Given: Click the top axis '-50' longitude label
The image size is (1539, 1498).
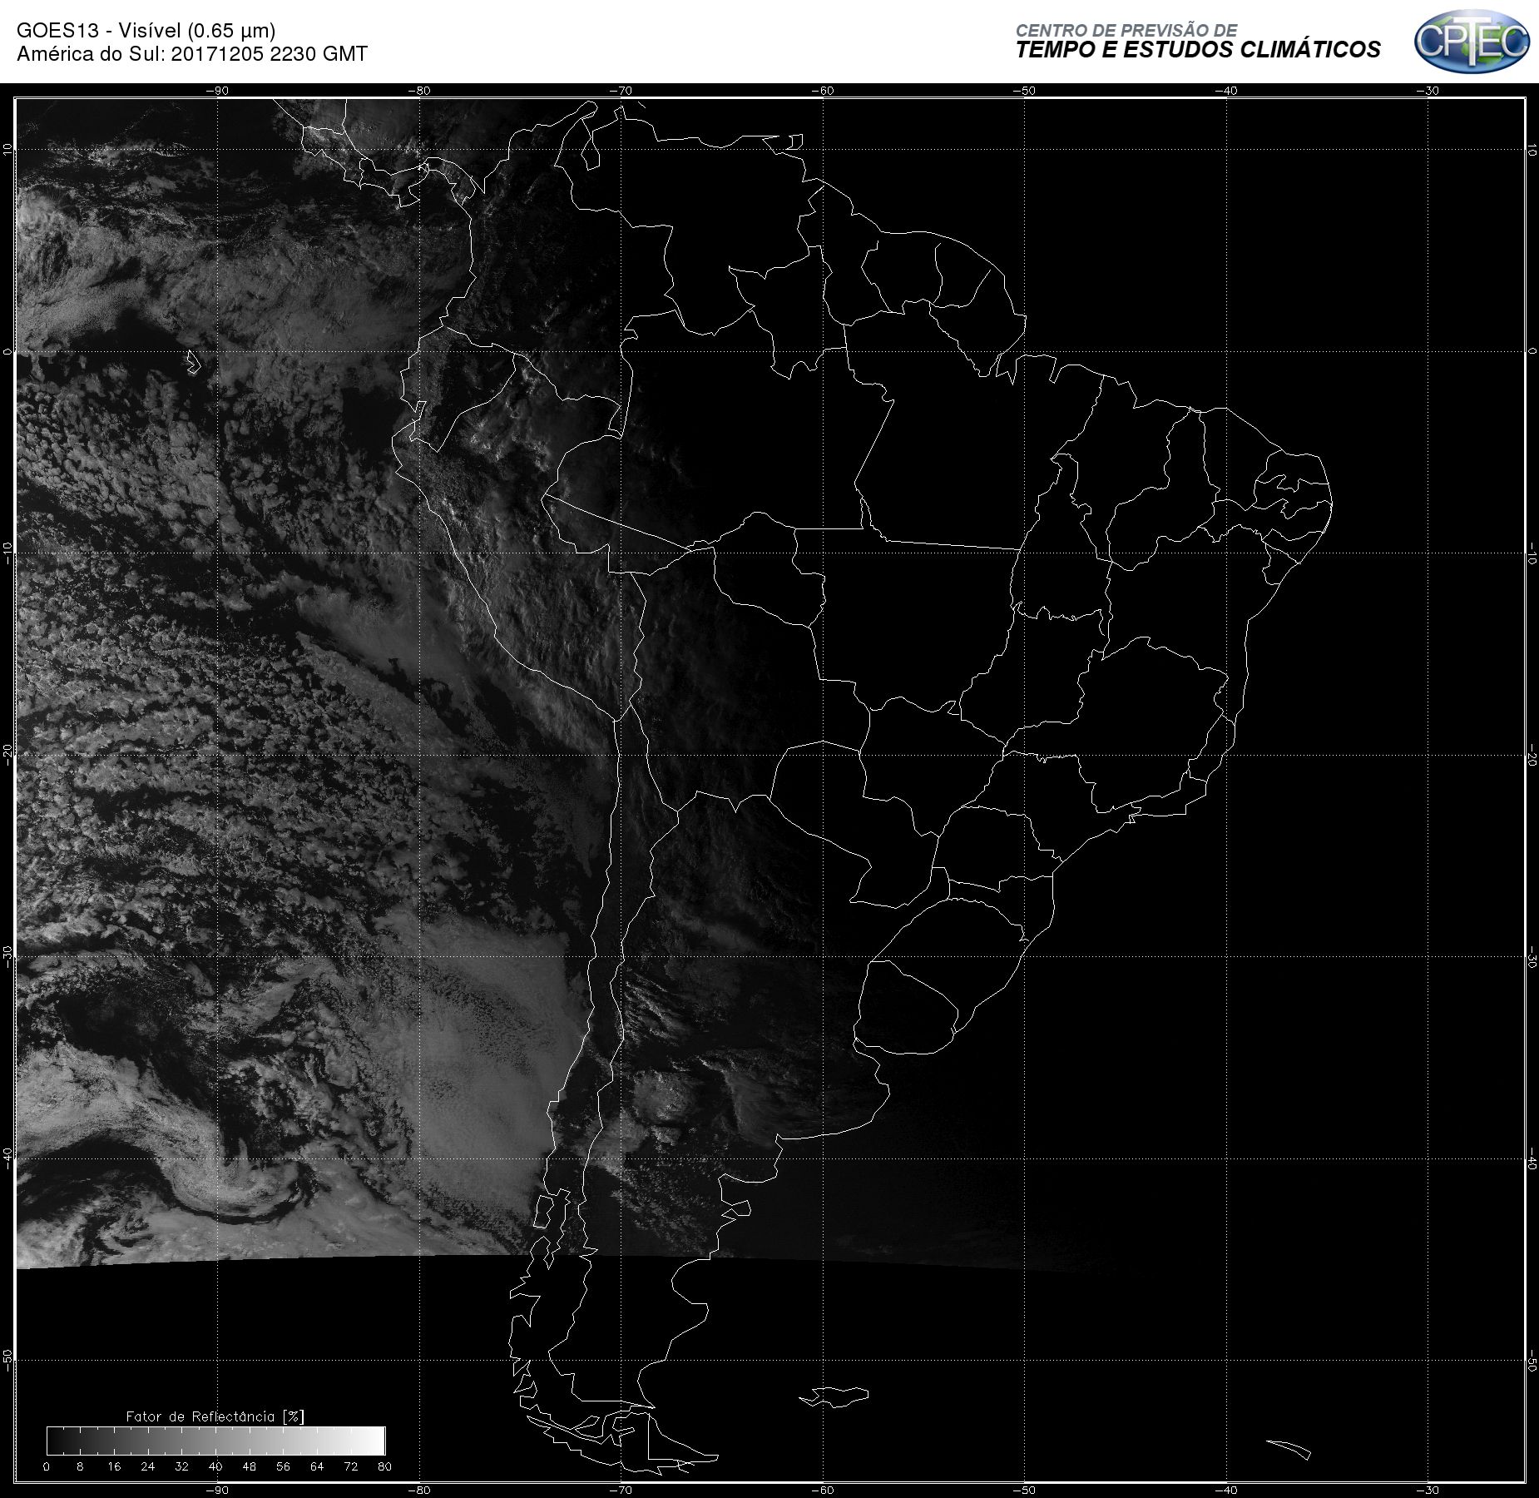Looking at the screenshot, I should click(1024, 91).
